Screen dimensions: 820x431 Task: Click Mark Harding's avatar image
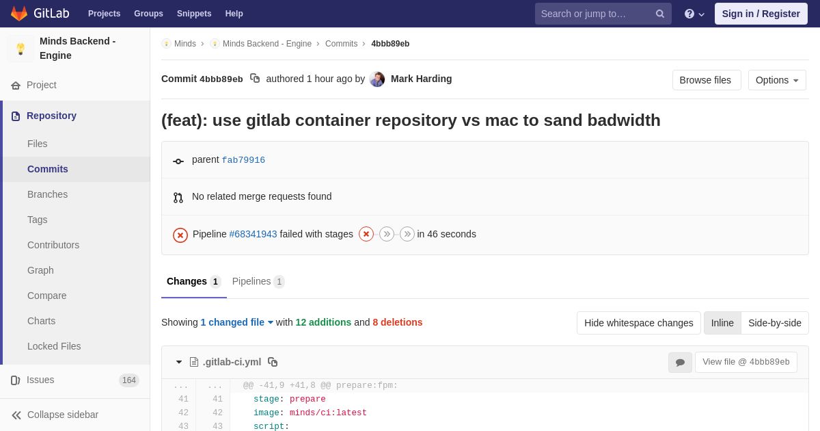click(x=377, y=79)
